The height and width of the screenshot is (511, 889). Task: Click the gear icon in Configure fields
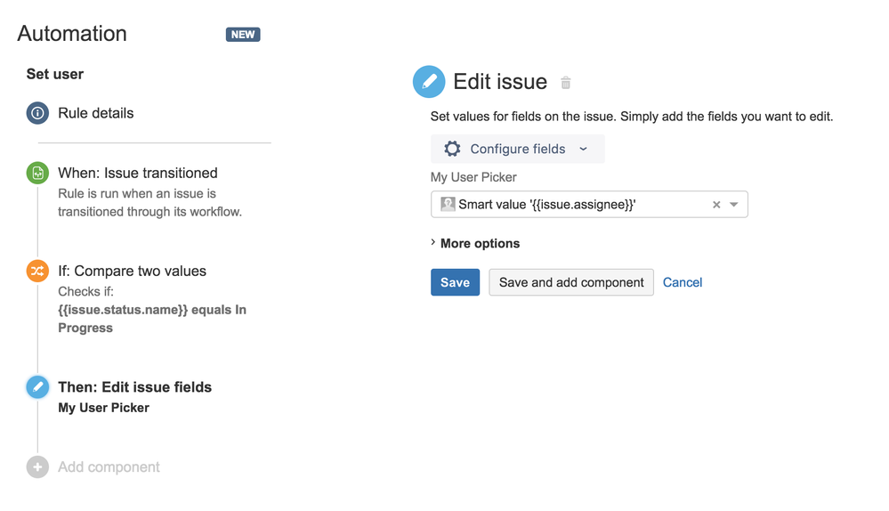(452, 149)
